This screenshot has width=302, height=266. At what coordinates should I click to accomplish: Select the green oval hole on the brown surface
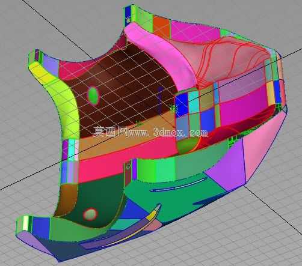pyautogui.click(x=93, y=95)
